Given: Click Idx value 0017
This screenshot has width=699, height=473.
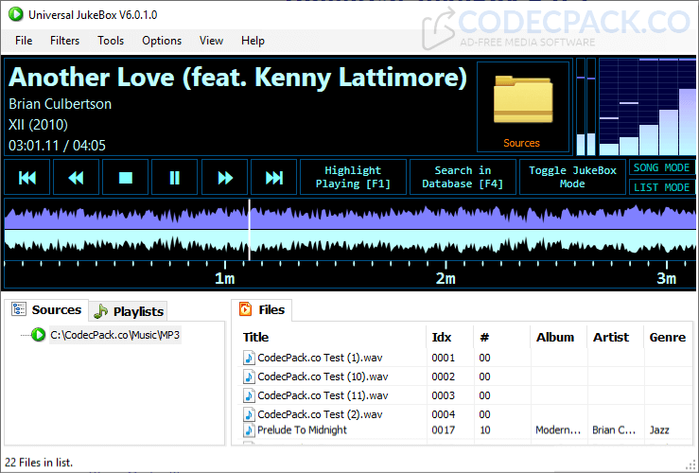Looking at the screenshot, I should coord(443,429).
